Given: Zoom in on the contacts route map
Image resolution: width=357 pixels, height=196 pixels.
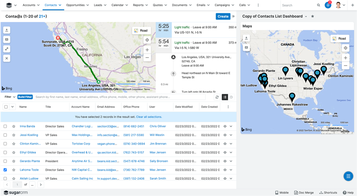Looking at the screenshot, I should tap(147, 50).
